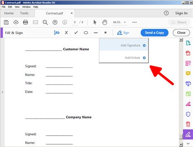Click the Comment sidebar icon

[188, 73]
